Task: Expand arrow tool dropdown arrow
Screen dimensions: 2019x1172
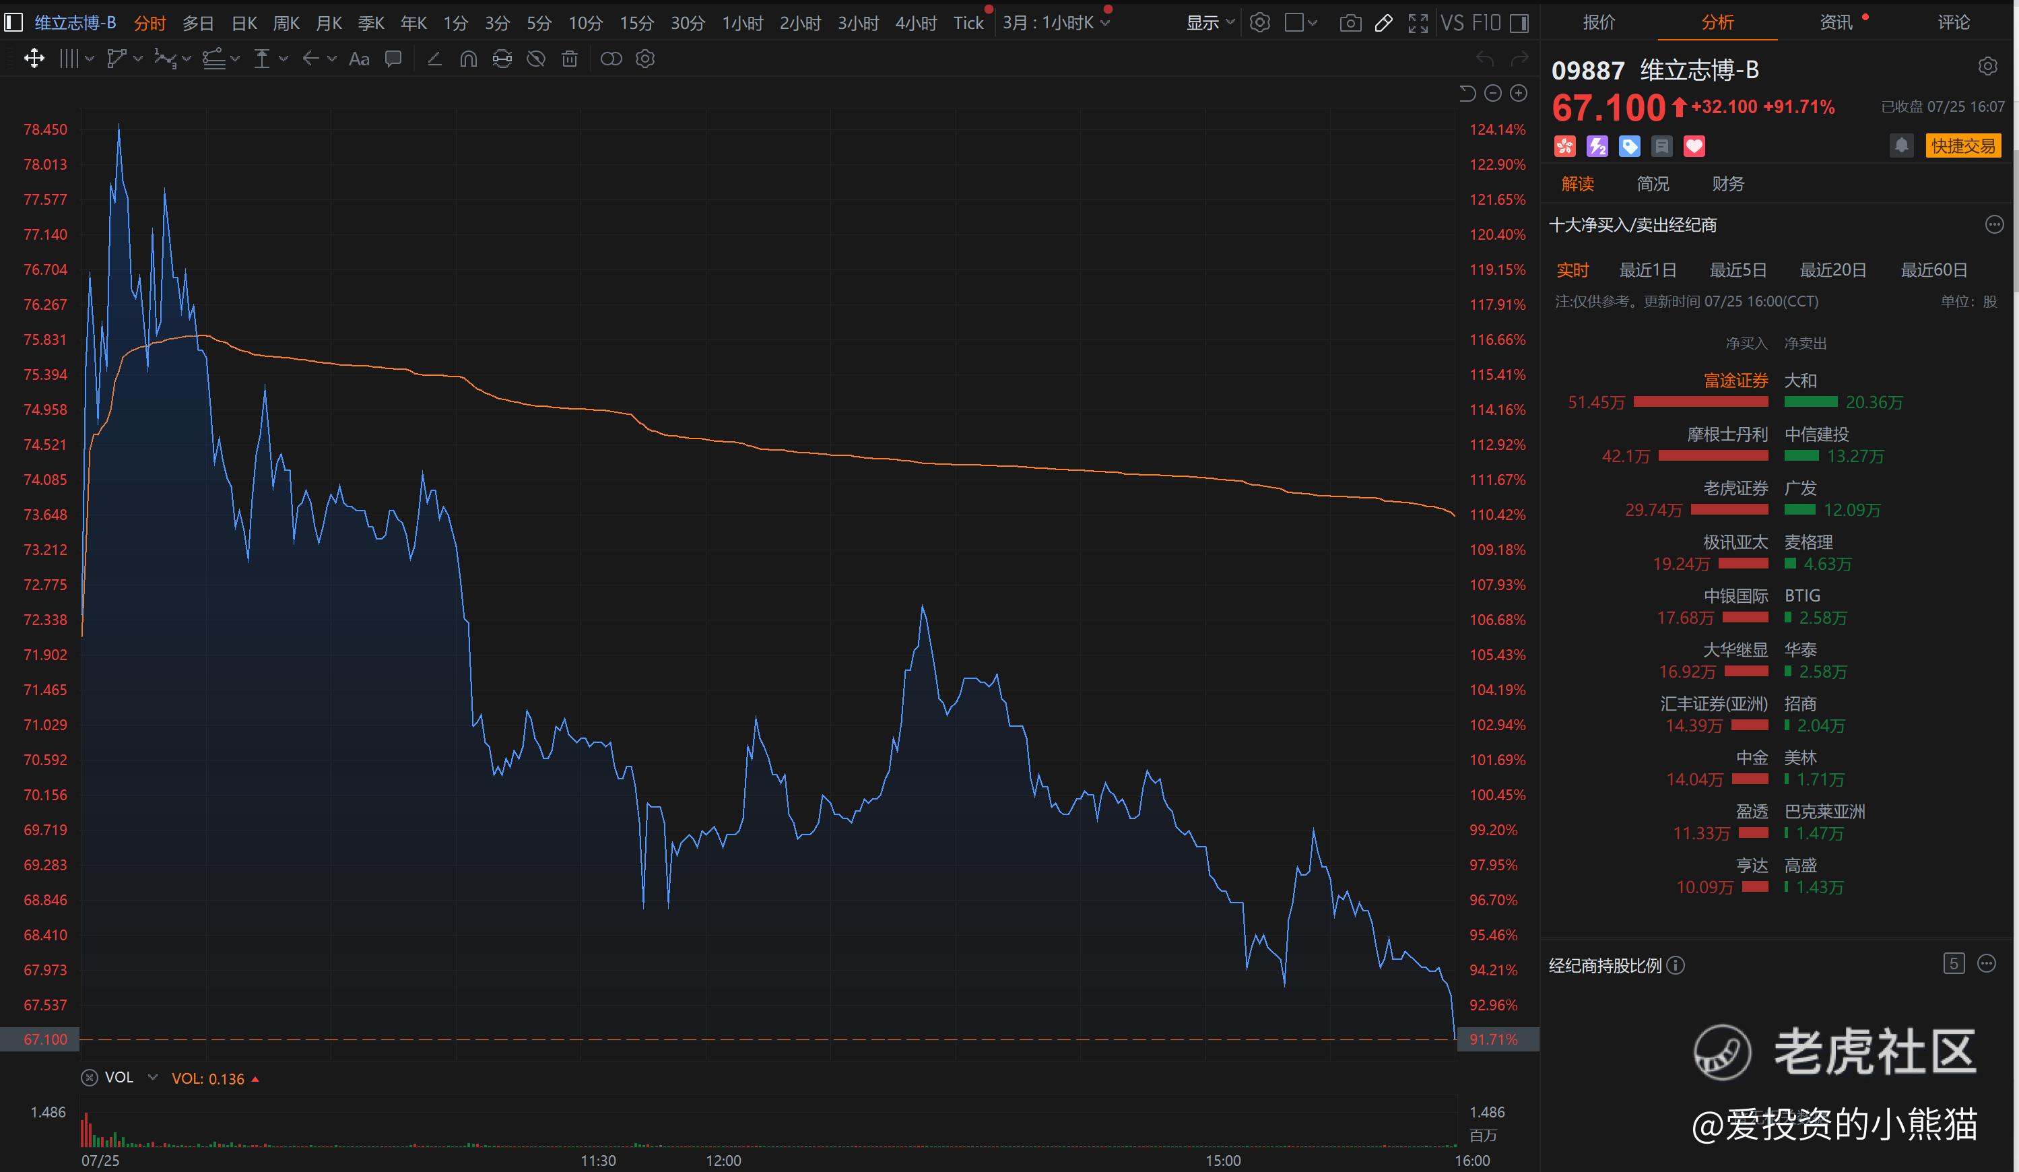Action: [x=332, y=59]
